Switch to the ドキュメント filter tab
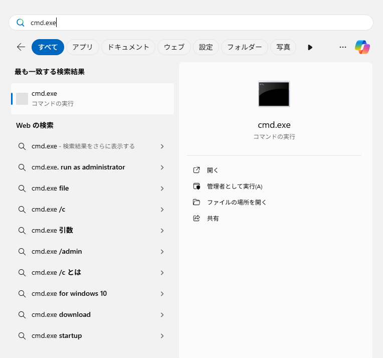Screen dimensions: 383x358 pyautogui.click(x=129, y=47)
